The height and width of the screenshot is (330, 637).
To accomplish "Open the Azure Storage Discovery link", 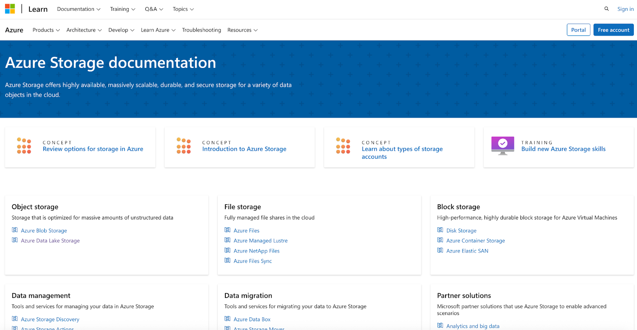I will click(x=50, y=319).
